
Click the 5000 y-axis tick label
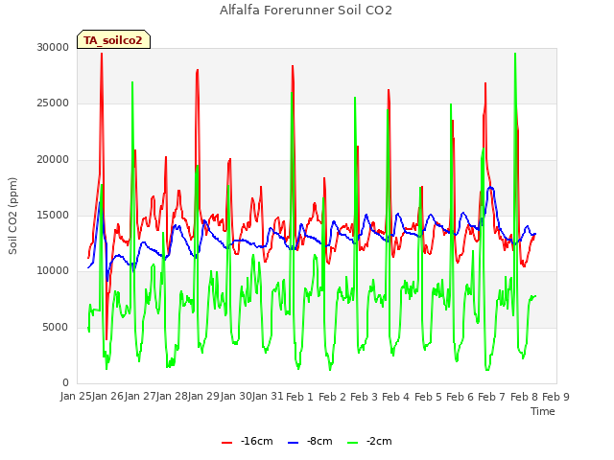(56, 327)
